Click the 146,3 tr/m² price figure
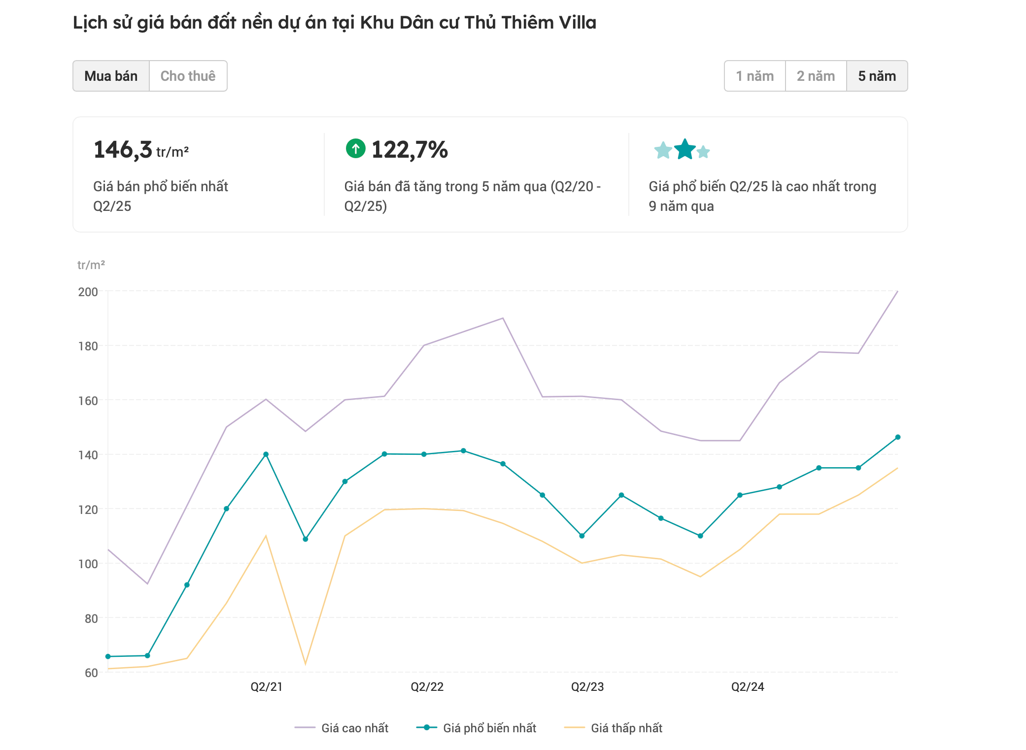This screenshot has width=1026, height=750. pos(141,150)
